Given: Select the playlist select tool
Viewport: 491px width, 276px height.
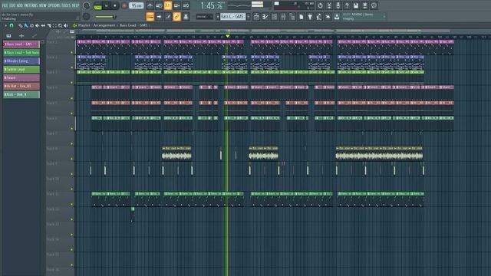Looking at the screenshot, I should [54, 25].
